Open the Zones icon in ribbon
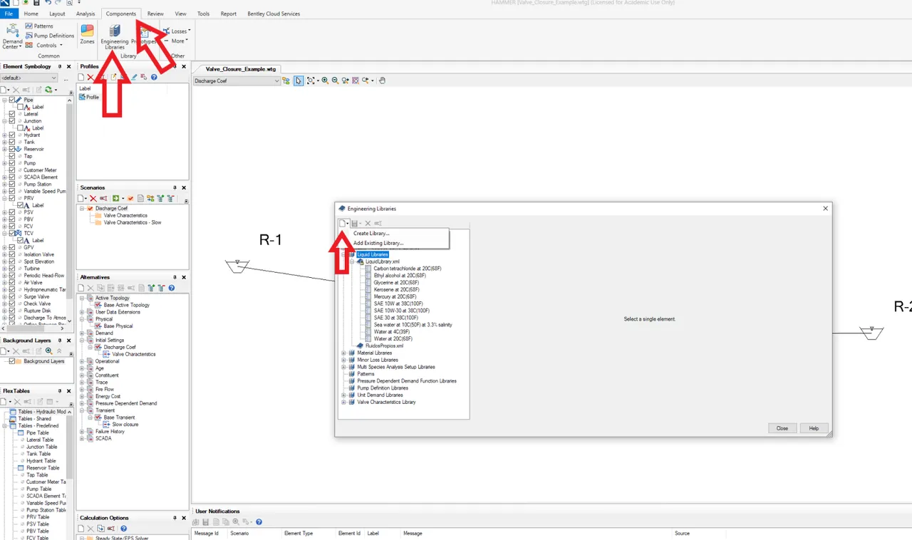 click(87, 34)
